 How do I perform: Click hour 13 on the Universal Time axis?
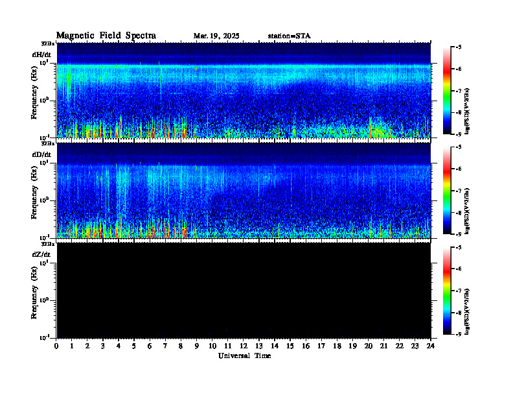coord(259,346)
